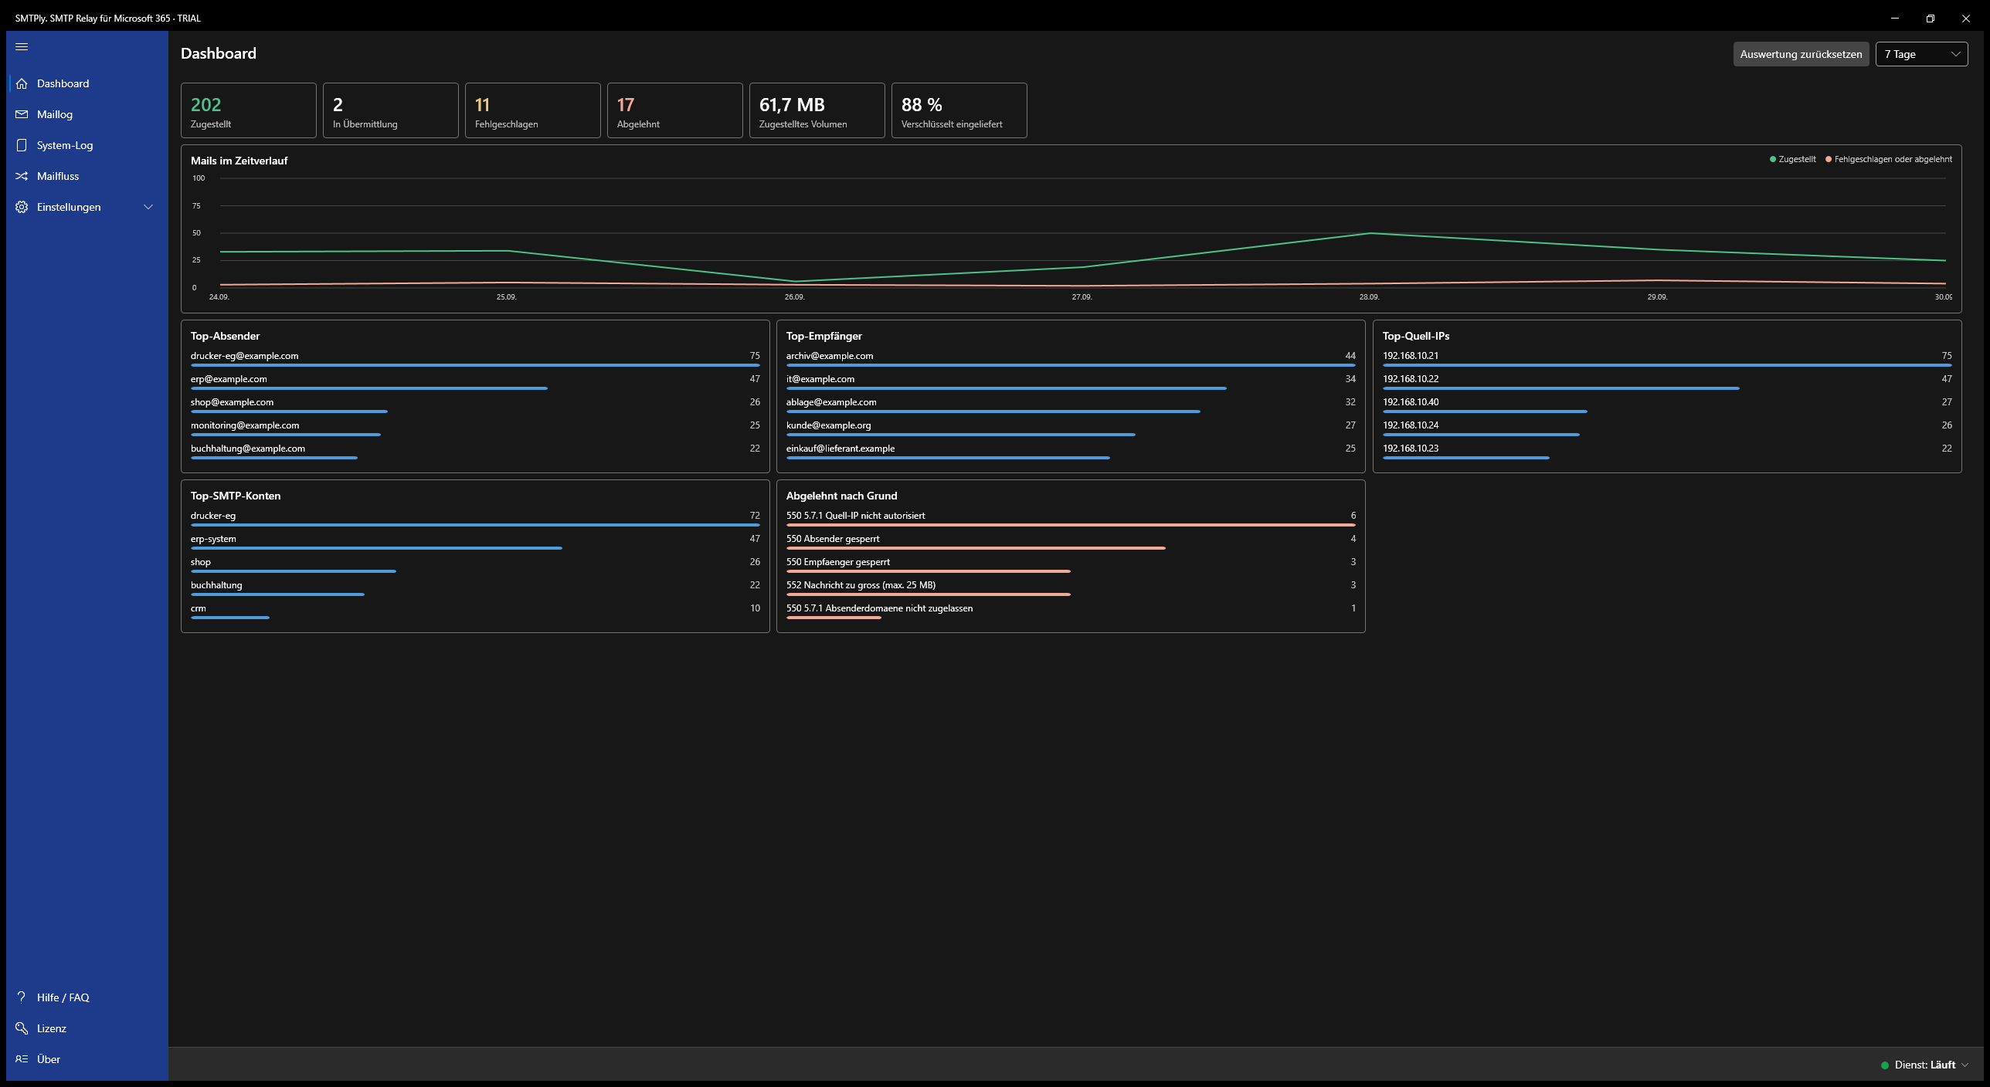Select 192.168.10.40 source IP row

pos(1667,405)
